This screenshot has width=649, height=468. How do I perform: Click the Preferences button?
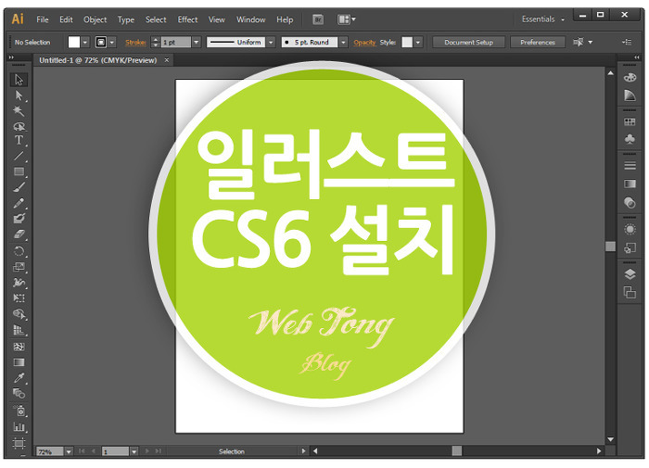(x=538, y=43)
